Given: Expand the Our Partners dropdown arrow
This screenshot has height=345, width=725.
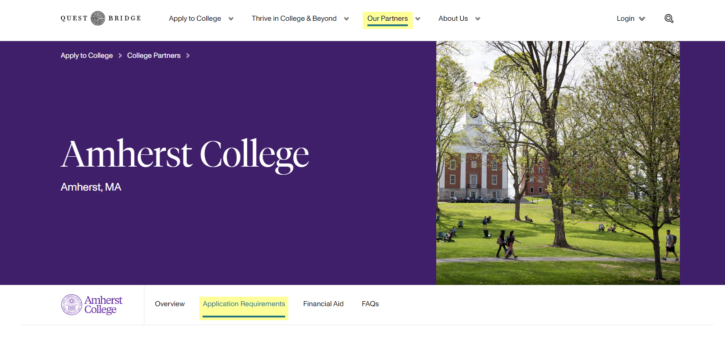Looking at the screenshot, I should tap(418, 19).
